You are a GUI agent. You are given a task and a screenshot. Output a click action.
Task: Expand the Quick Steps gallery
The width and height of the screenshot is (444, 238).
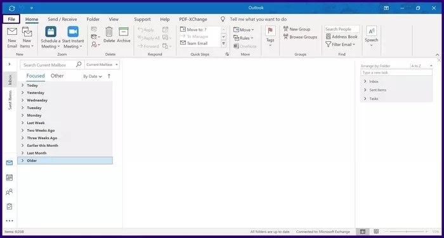(223, 44)
